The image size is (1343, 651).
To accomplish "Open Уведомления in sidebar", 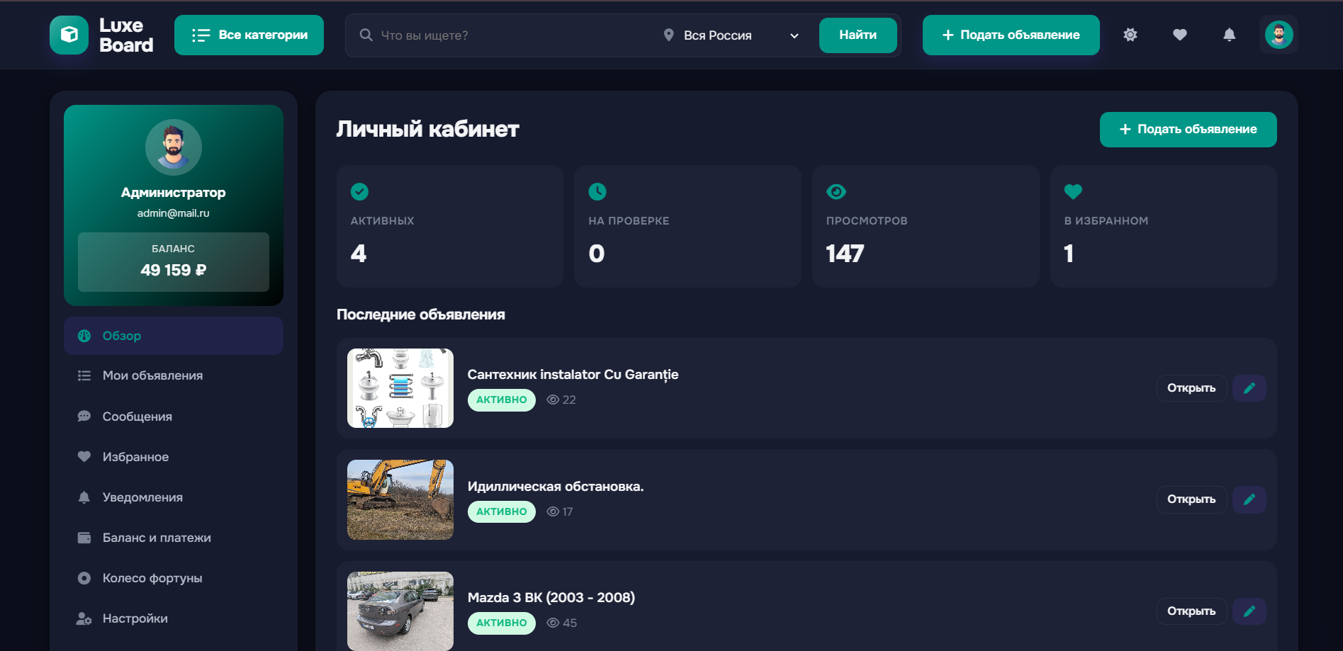I will [x=174, y=497].
